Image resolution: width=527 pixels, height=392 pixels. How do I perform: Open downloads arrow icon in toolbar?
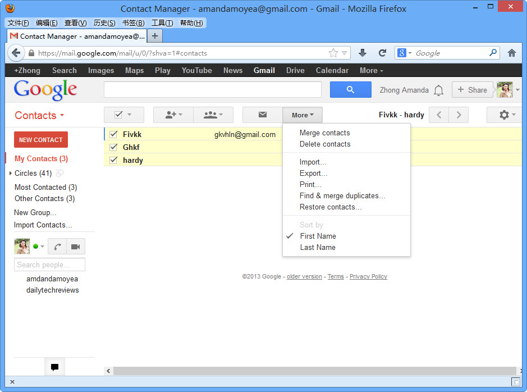tap(363, 53)
